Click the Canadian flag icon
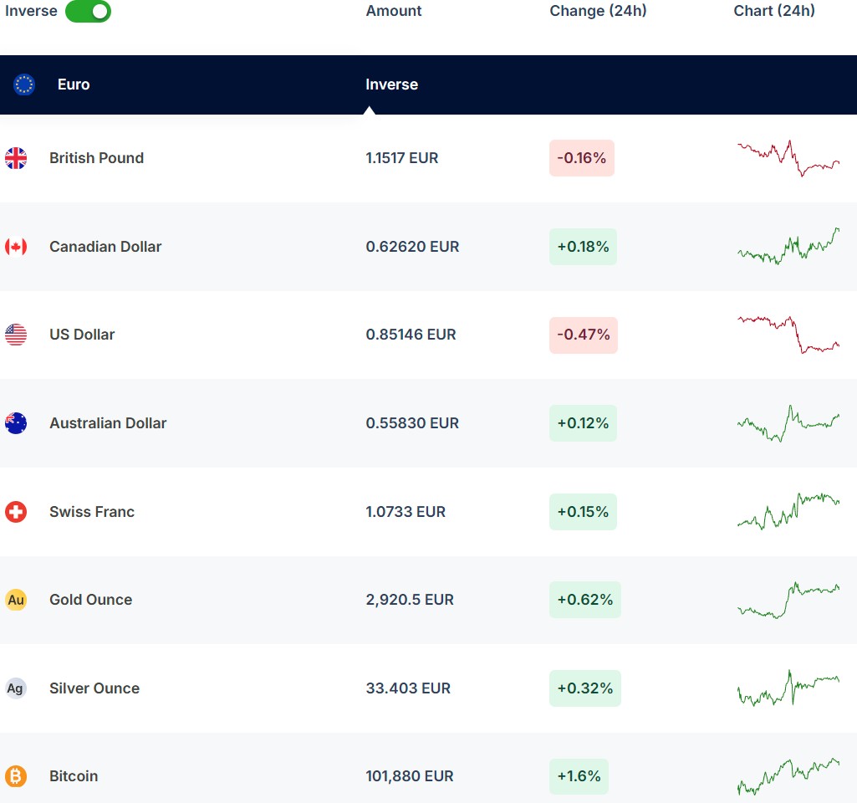This screenshot has height=803, width=857. coord(16,247)
